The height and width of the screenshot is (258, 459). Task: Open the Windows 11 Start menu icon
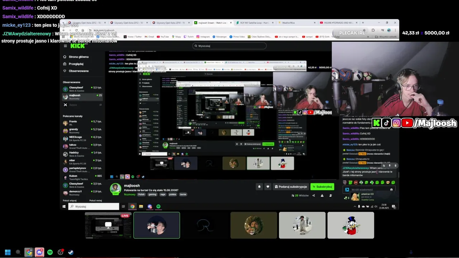point(8,252)
